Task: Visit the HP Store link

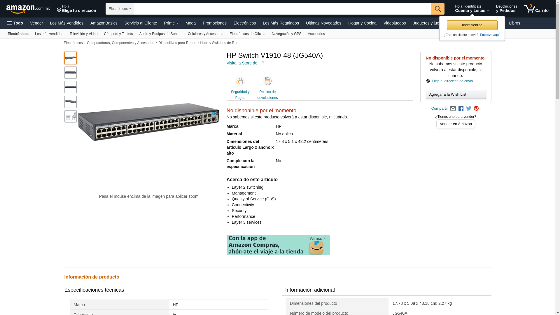Action: (x=245, y=63)
